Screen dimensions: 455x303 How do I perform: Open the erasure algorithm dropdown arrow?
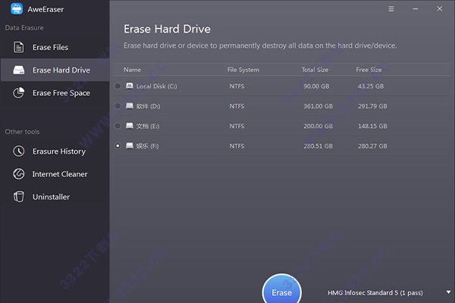click(x=449, y=292)
